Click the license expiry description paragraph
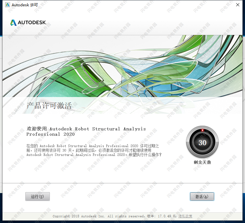 click(x=94, y=150)
